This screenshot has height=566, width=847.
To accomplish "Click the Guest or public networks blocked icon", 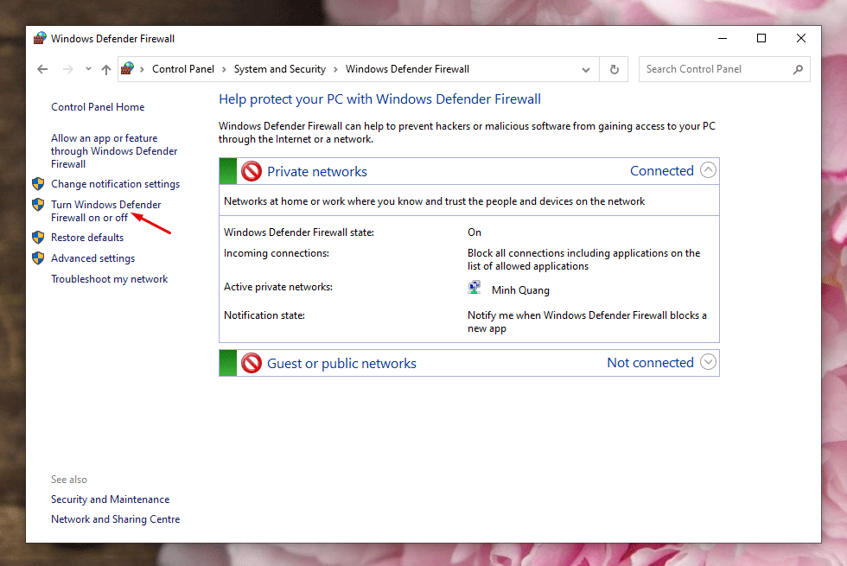I will 252,363.
